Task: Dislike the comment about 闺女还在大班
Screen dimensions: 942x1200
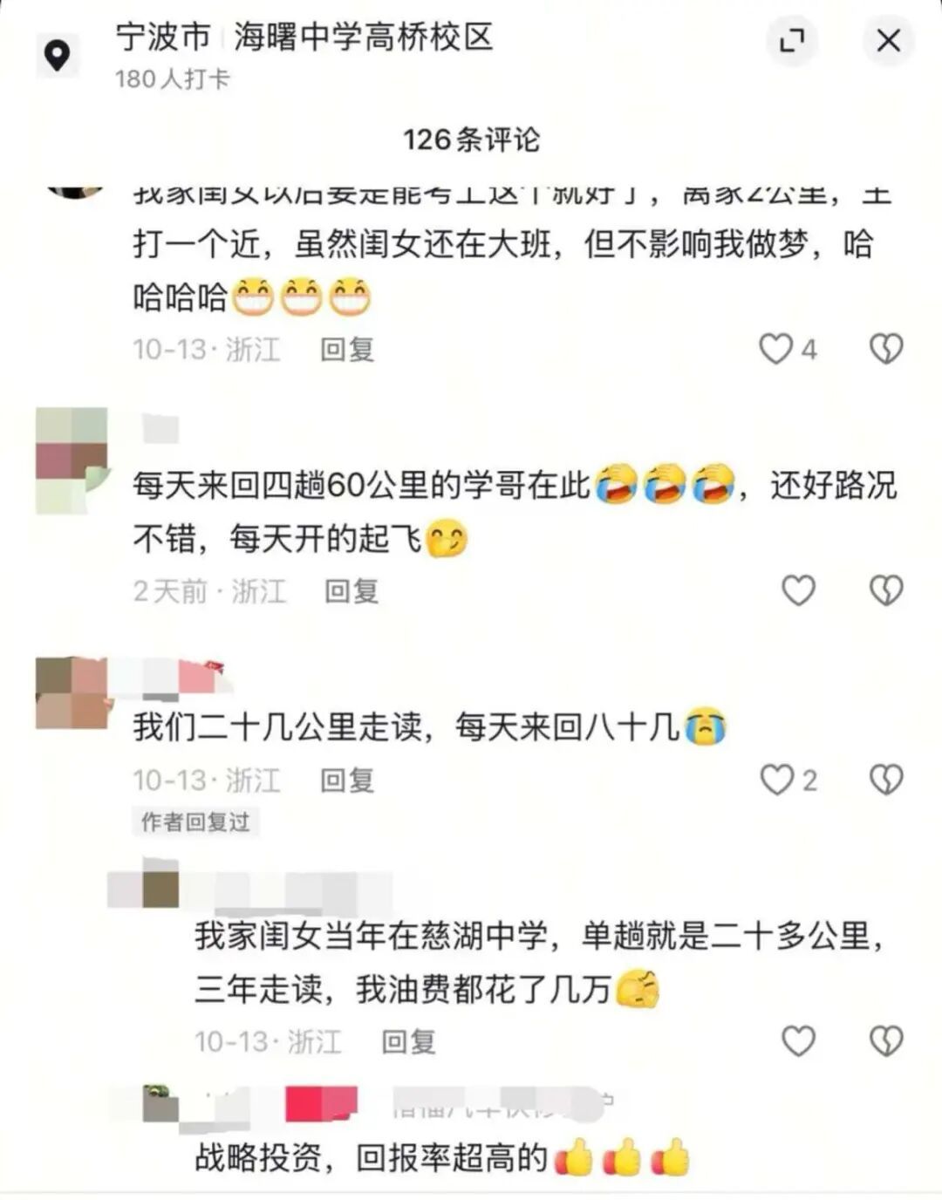Action: coord(886,349)
